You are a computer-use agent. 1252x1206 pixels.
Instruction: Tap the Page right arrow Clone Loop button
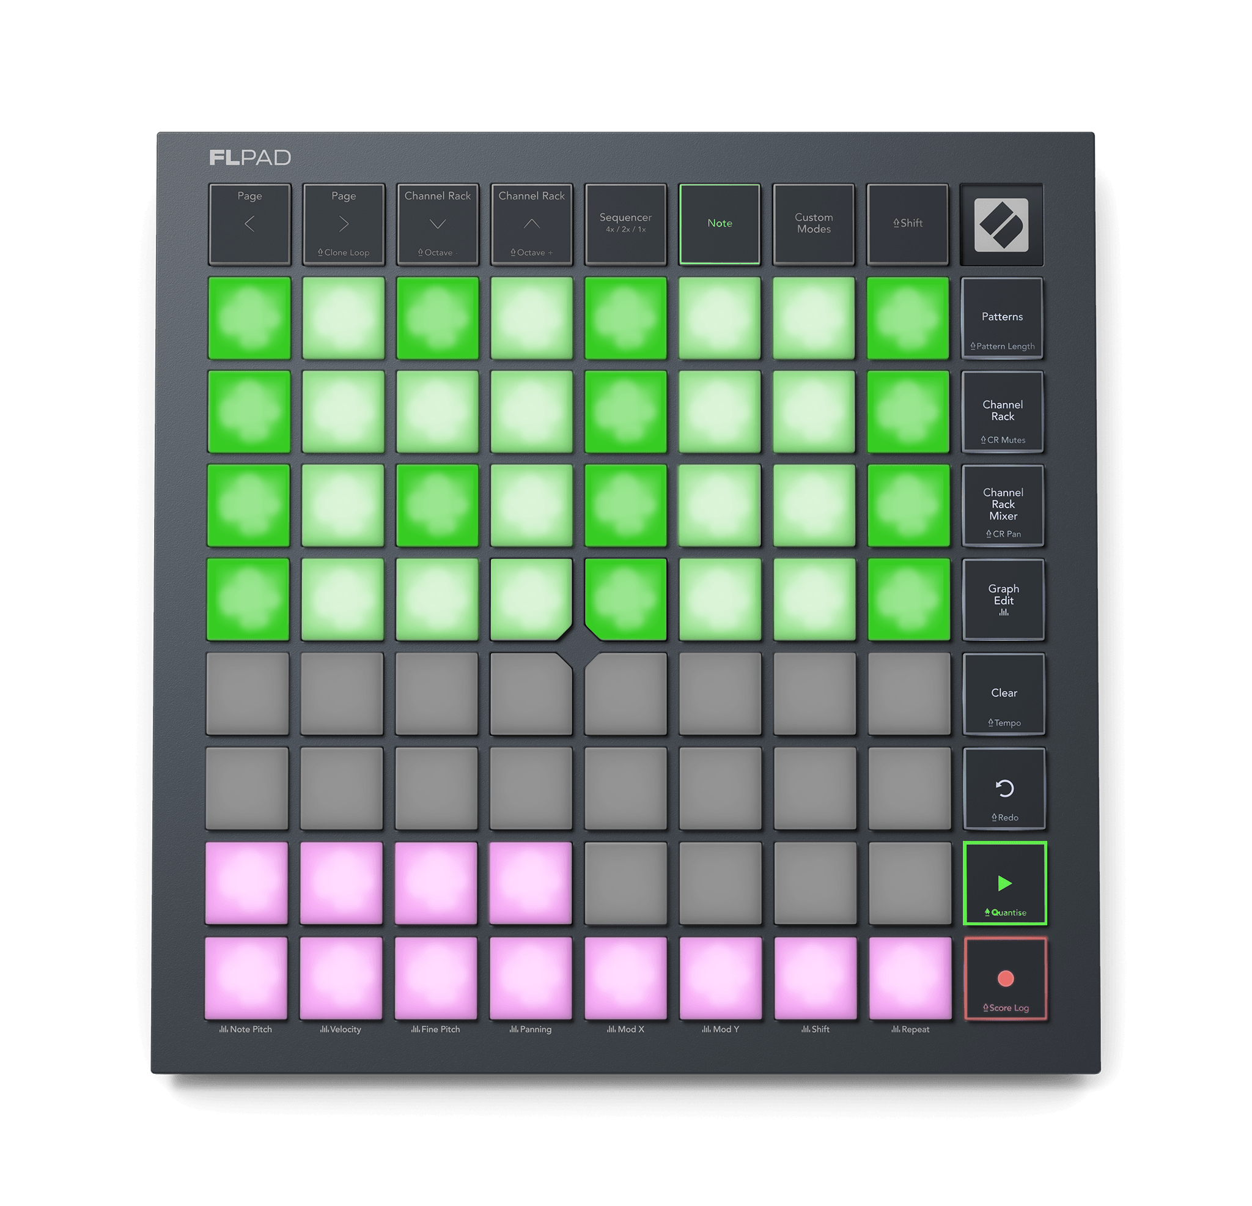(x=344, y=224)
